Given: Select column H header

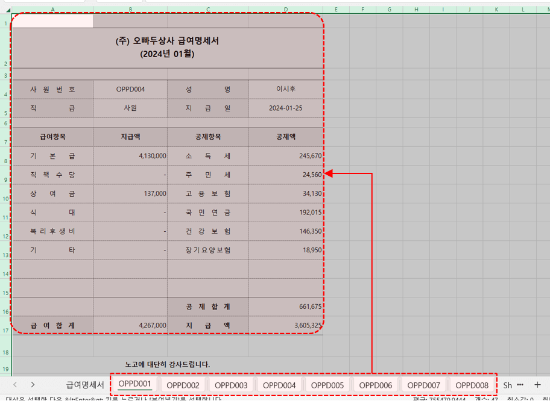Looking at the screenshot, I should tap(416, 10).
